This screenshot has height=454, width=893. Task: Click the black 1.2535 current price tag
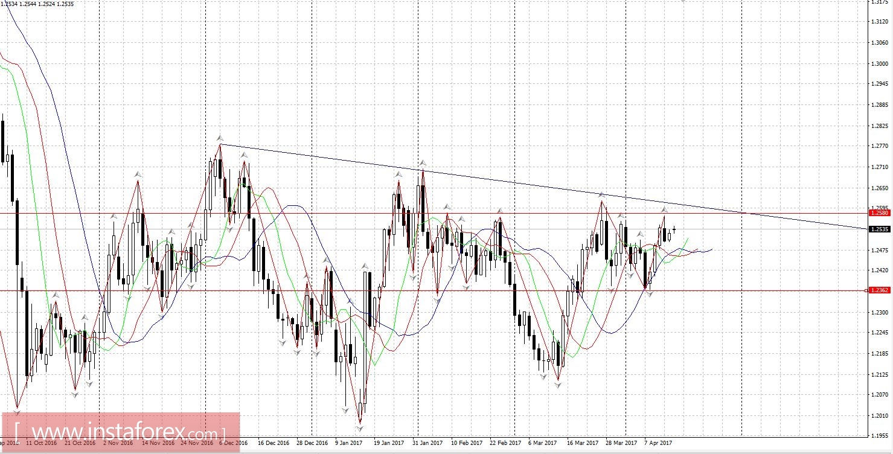click(x=879, y=229)
